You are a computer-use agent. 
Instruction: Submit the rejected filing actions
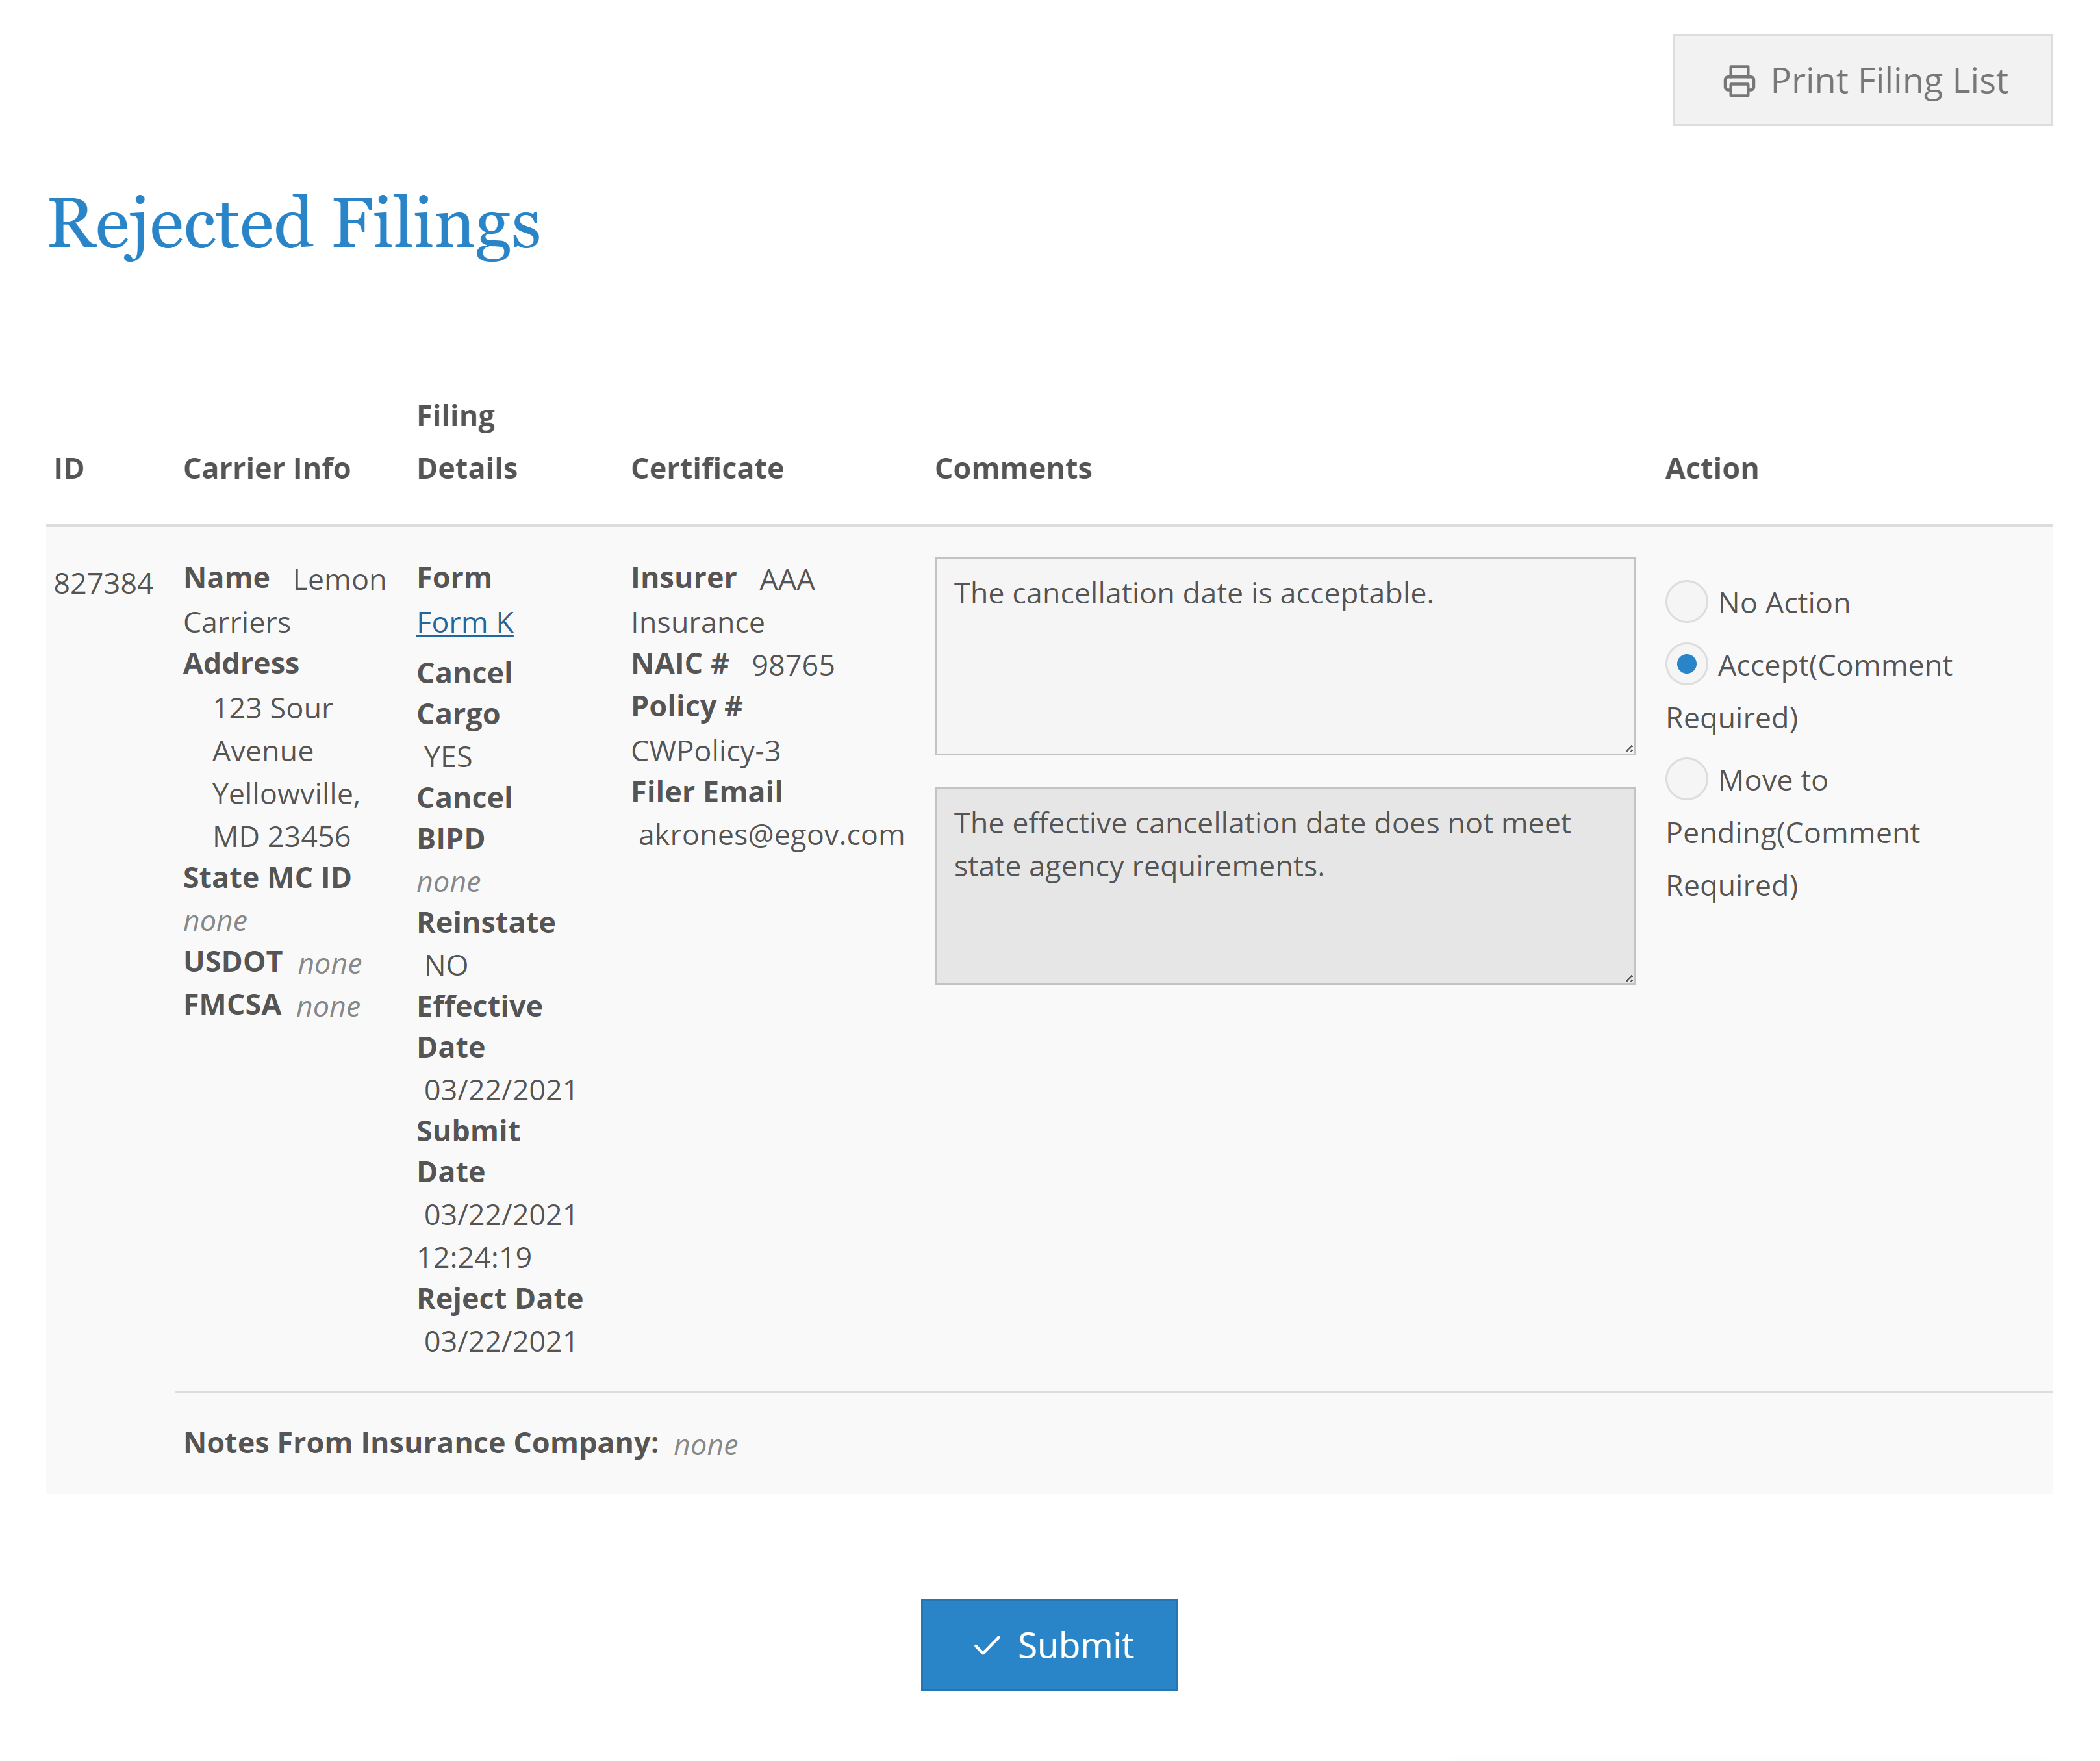(x=1048, y=1644)
